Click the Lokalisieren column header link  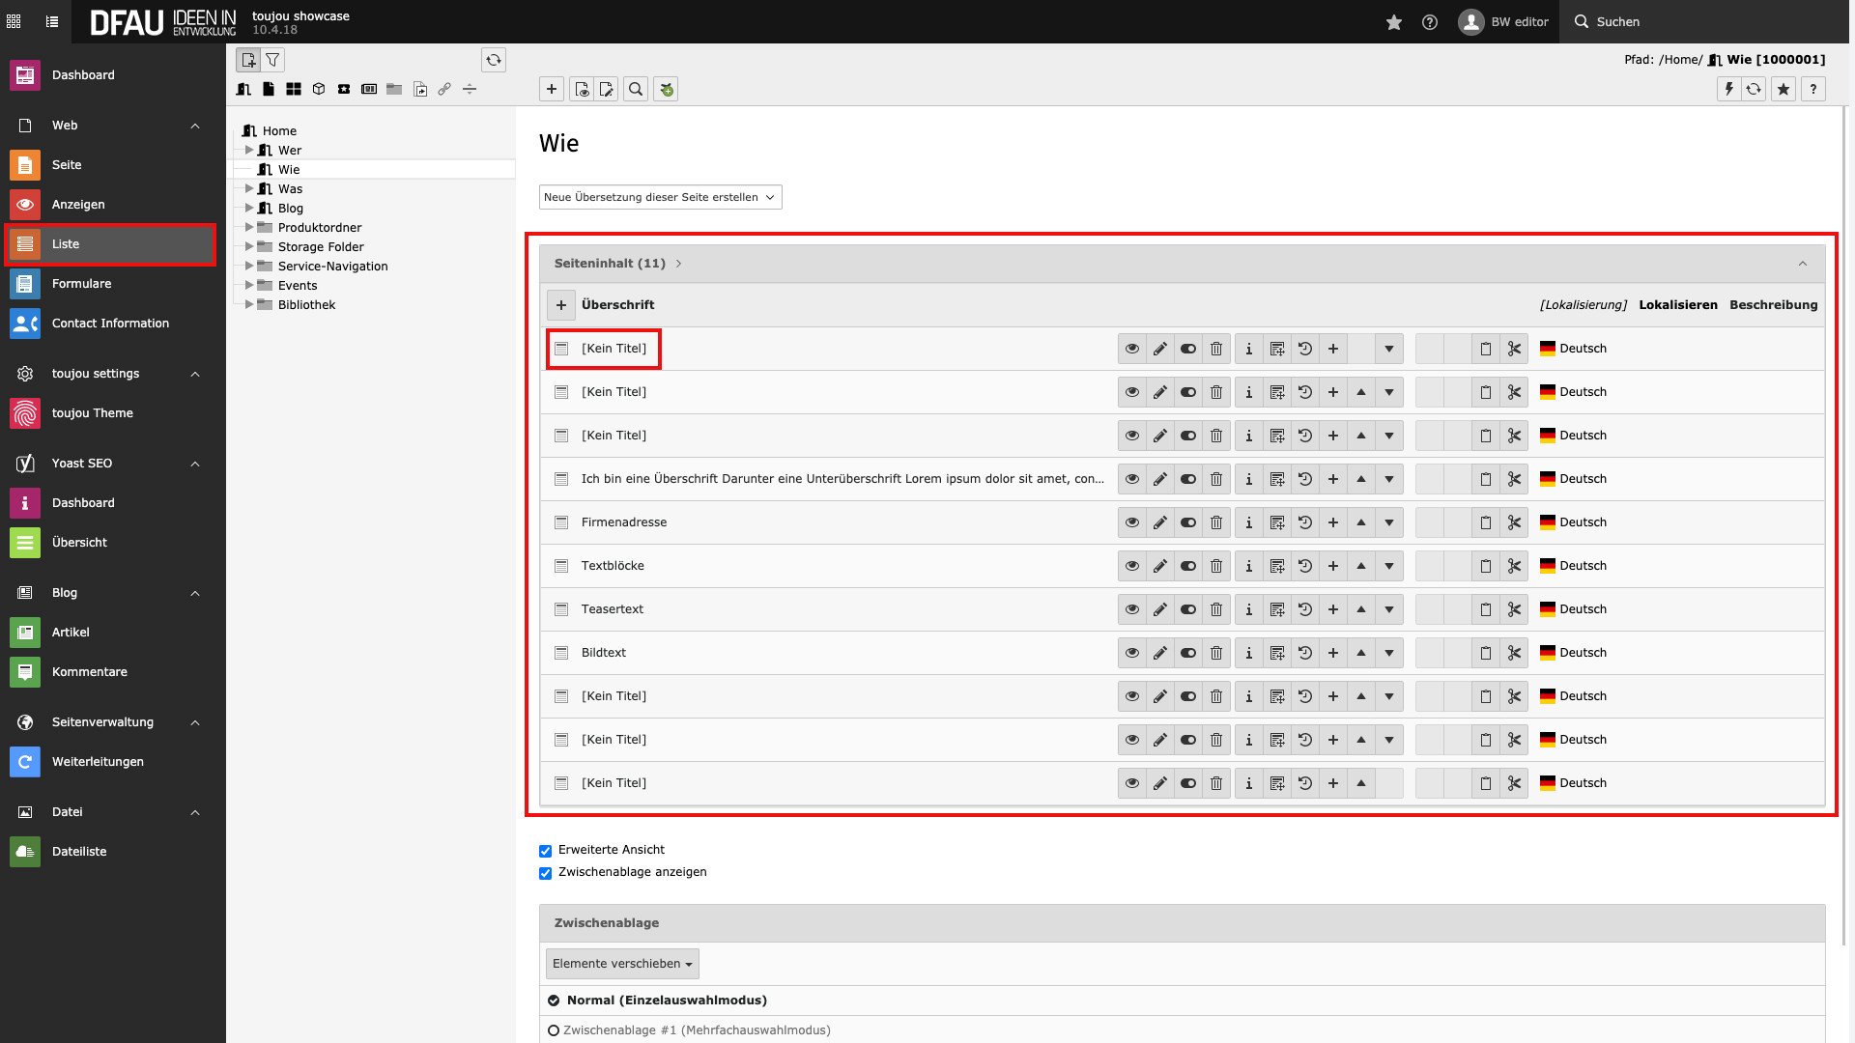point(1677,305)
